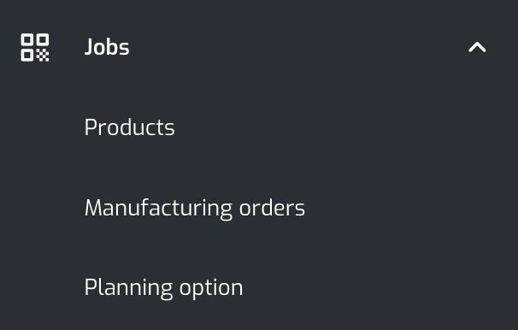Open the Products submenu item
The height and width of the screenshot is (330, 518).
click(130, 127)
